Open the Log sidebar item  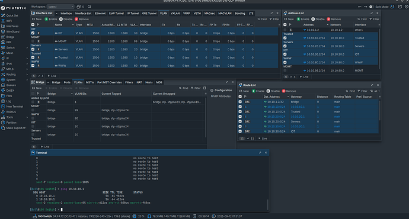pyautogui.click(x=9, y=101)
